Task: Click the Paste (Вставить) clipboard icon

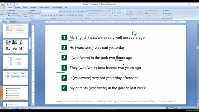Action: click(x=3, y=12)
